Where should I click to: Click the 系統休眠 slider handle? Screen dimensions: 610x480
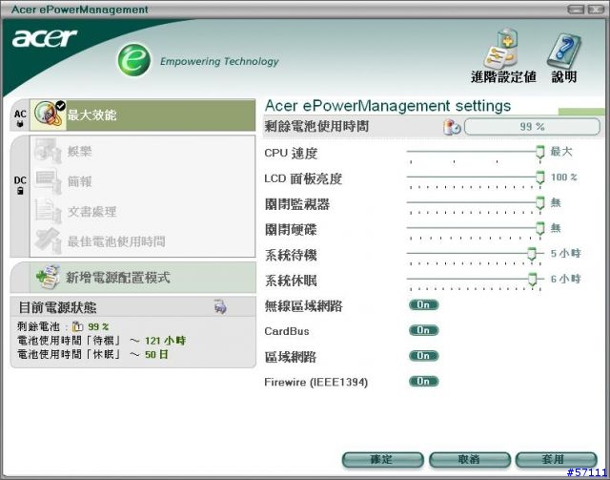click(x=532, y=279)
